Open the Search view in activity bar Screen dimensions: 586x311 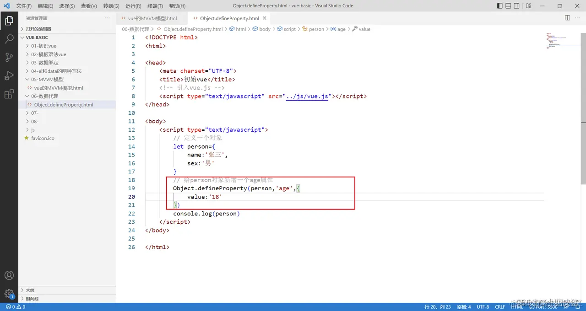point(9,39)
